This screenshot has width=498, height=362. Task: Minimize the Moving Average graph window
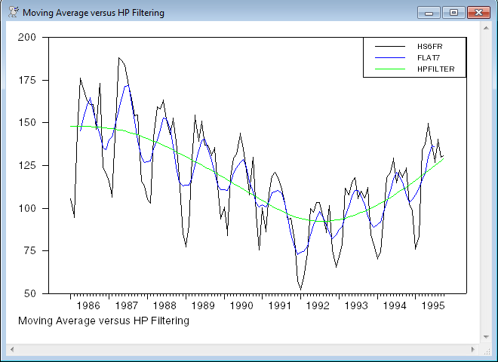429,13
